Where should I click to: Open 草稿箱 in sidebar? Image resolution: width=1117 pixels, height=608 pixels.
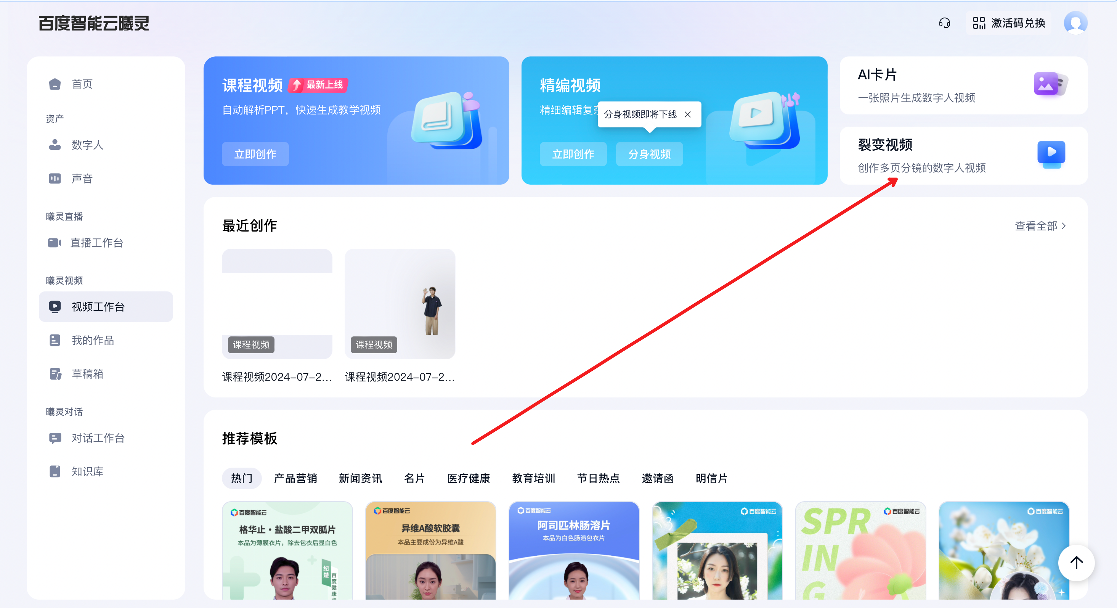106,374
